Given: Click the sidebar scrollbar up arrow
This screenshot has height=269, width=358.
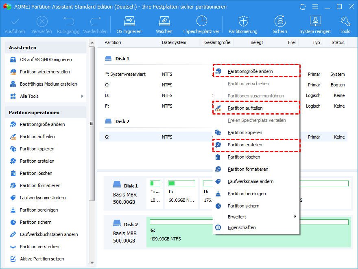Looking at the screenshot, I should pyautogui.click(x=92, y=43).
